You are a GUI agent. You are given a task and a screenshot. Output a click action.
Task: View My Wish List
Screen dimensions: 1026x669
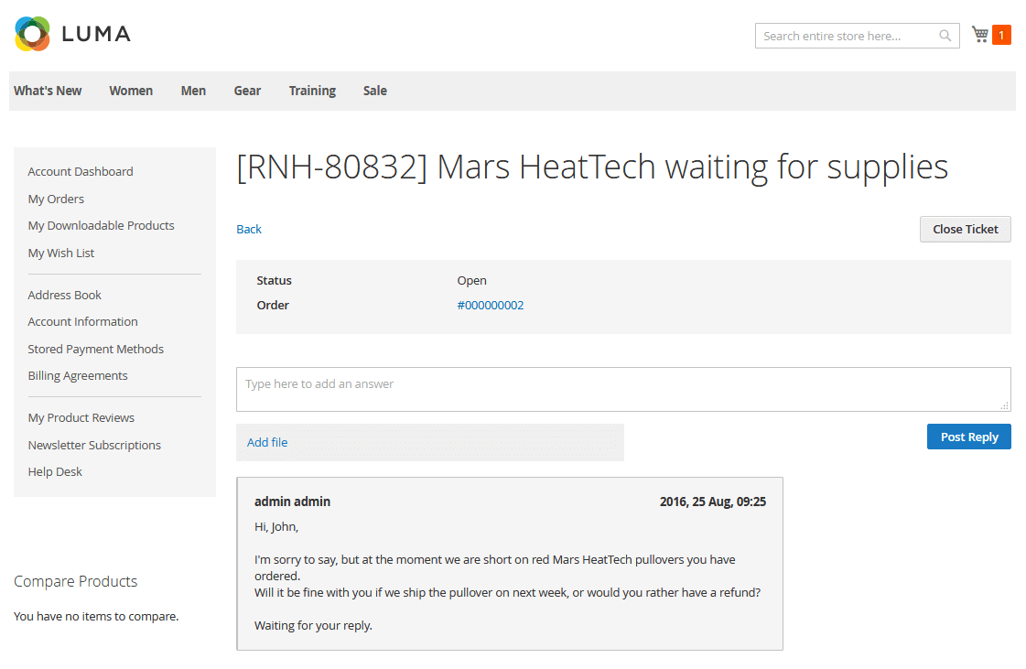pyautogui.click(x=60, y=253)
